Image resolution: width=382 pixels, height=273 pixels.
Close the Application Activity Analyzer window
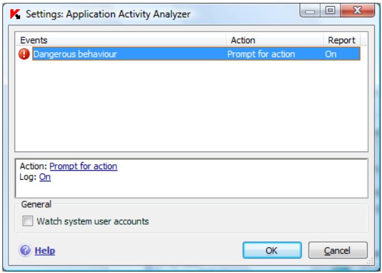point(358,11)
